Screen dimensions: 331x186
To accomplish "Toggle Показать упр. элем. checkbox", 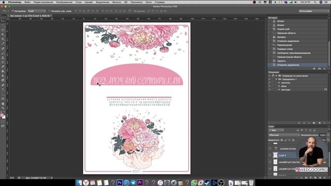I will [x=49, y=11].
